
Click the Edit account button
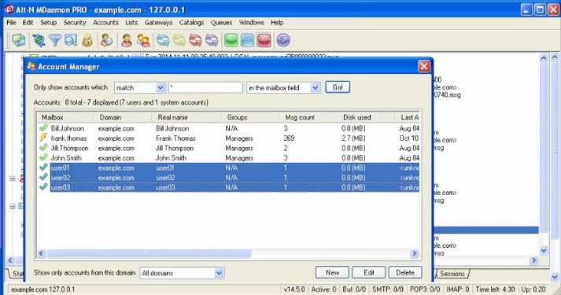click(x=368, y=272)
